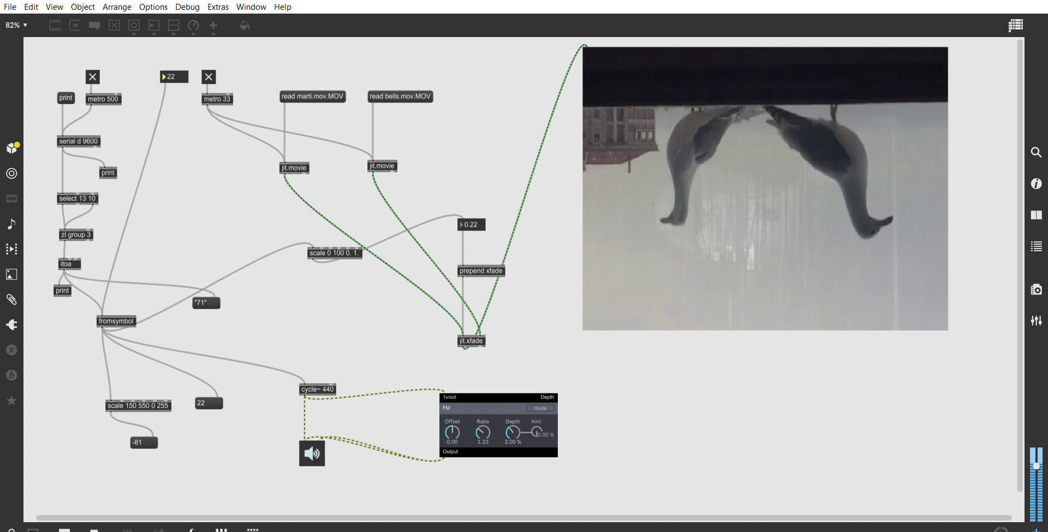Viewport: 1048px width, 532px height.
Task: Click the read marti.mov.MOV message
Action: (x=312, y=96)
